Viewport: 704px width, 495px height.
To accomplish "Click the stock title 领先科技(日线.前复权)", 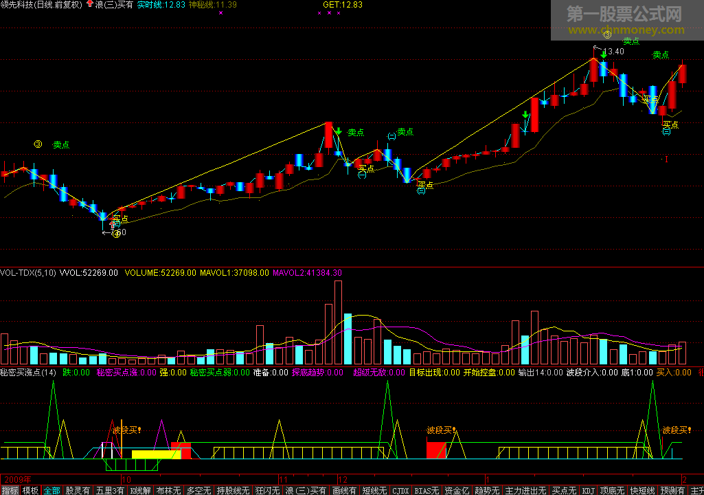I will click(41, 5).
